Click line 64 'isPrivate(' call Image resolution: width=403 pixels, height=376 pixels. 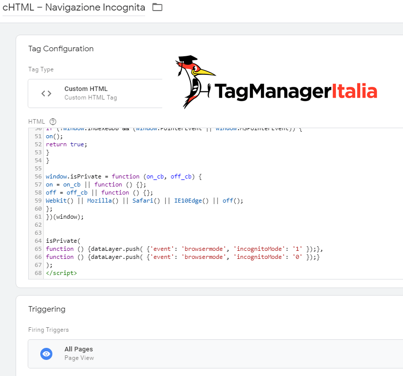(x=63, y=241)
